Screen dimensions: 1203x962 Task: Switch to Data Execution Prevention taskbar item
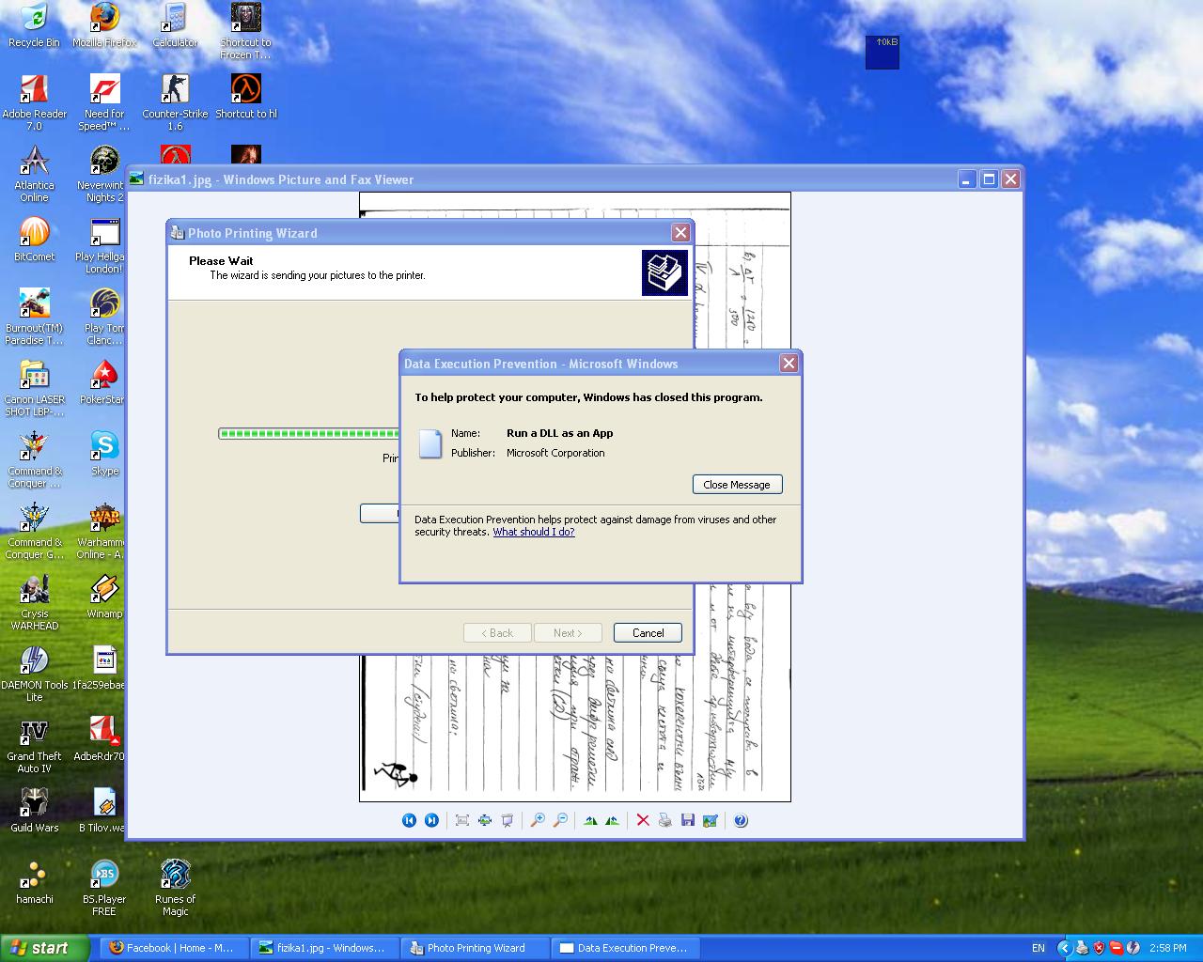click(624, 948)
